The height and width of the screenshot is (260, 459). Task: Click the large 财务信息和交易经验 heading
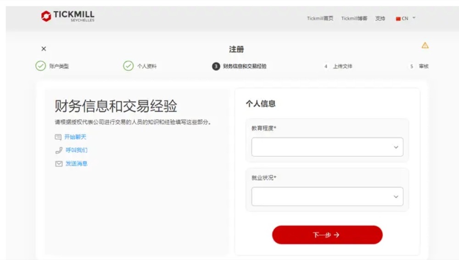[x=116, y=106]
